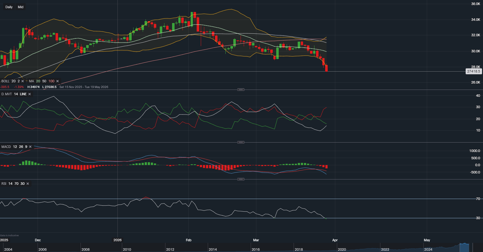Viewport: 483px width, 252px height.
Task: Click the RSI 70 threshold parameter label
Action: [x=16, y=183]
